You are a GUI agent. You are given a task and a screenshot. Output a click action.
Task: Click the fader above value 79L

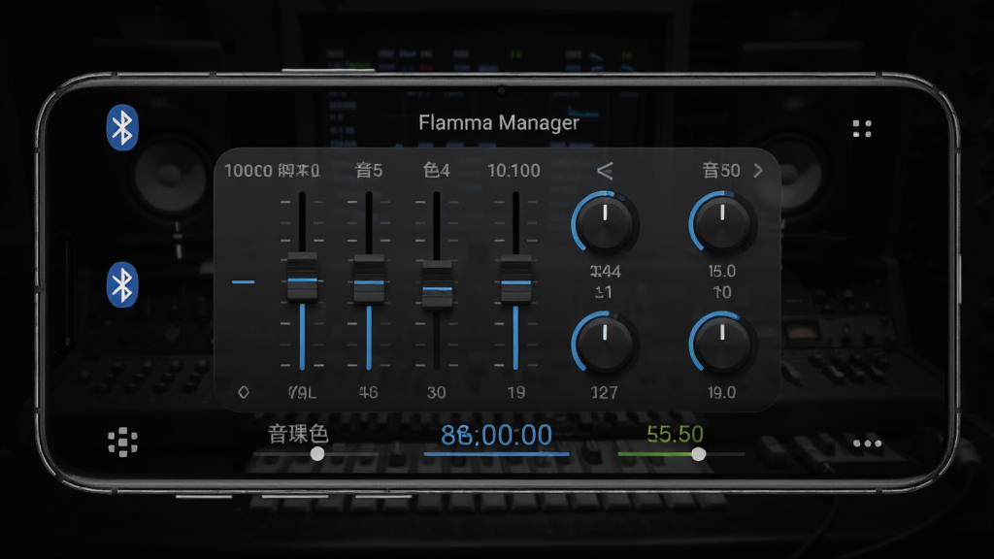[303, 277]
